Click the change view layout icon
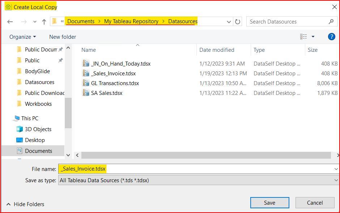 [303, 37]
